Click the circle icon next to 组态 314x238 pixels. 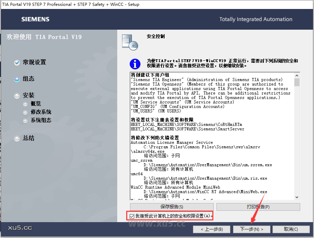[x=17, y=79]
